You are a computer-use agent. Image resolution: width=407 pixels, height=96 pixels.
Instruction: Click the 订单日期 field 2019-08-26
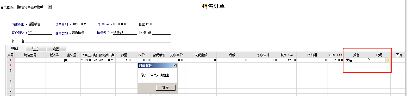point(83,24)
